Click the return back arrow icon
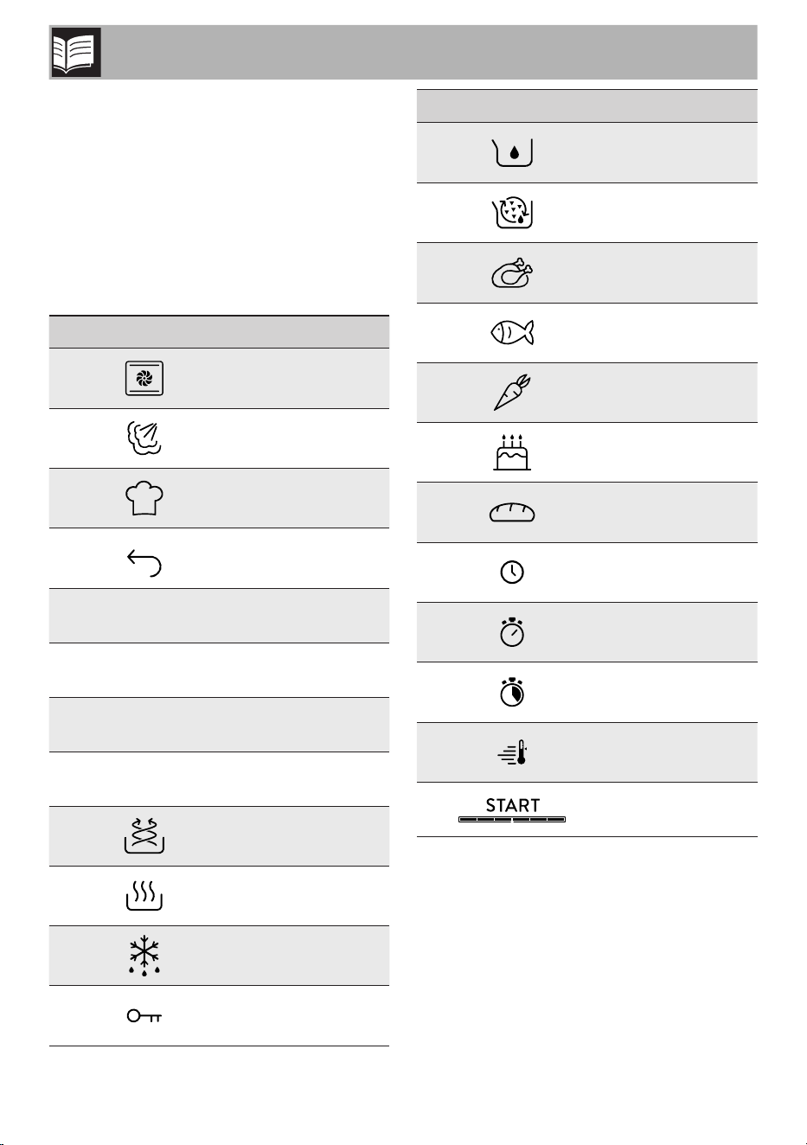Viewport: 807px width, 1145px height. coord(144,564)
